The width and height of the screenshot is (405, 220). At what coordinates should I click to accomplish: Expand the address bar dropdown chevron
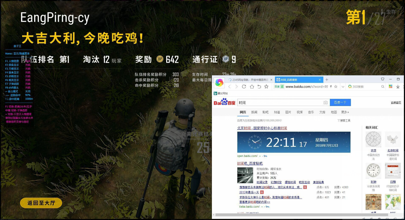pyautogui.click(x=343, y=87)
